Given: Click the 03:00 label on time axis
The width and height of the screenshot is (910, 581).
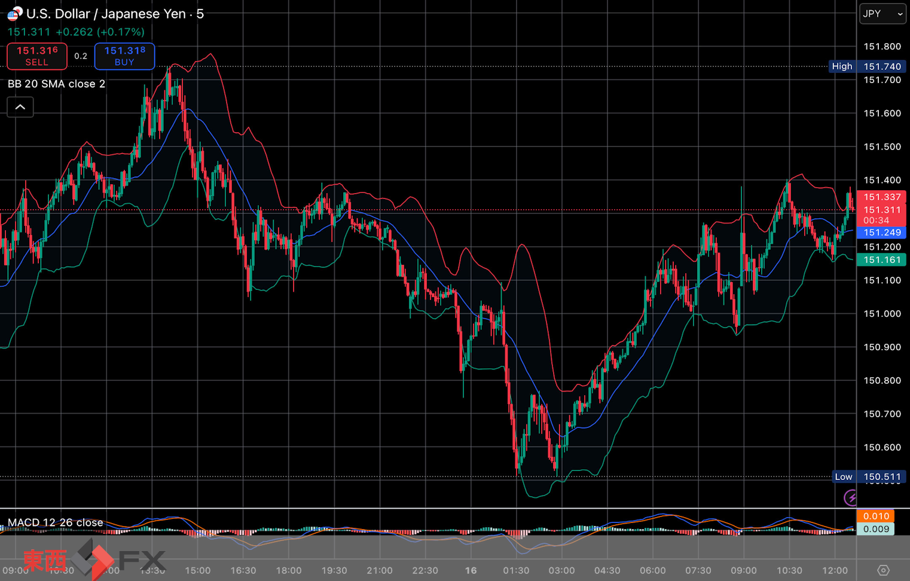Looking at the screenshot, I should [x=561, y=570].
